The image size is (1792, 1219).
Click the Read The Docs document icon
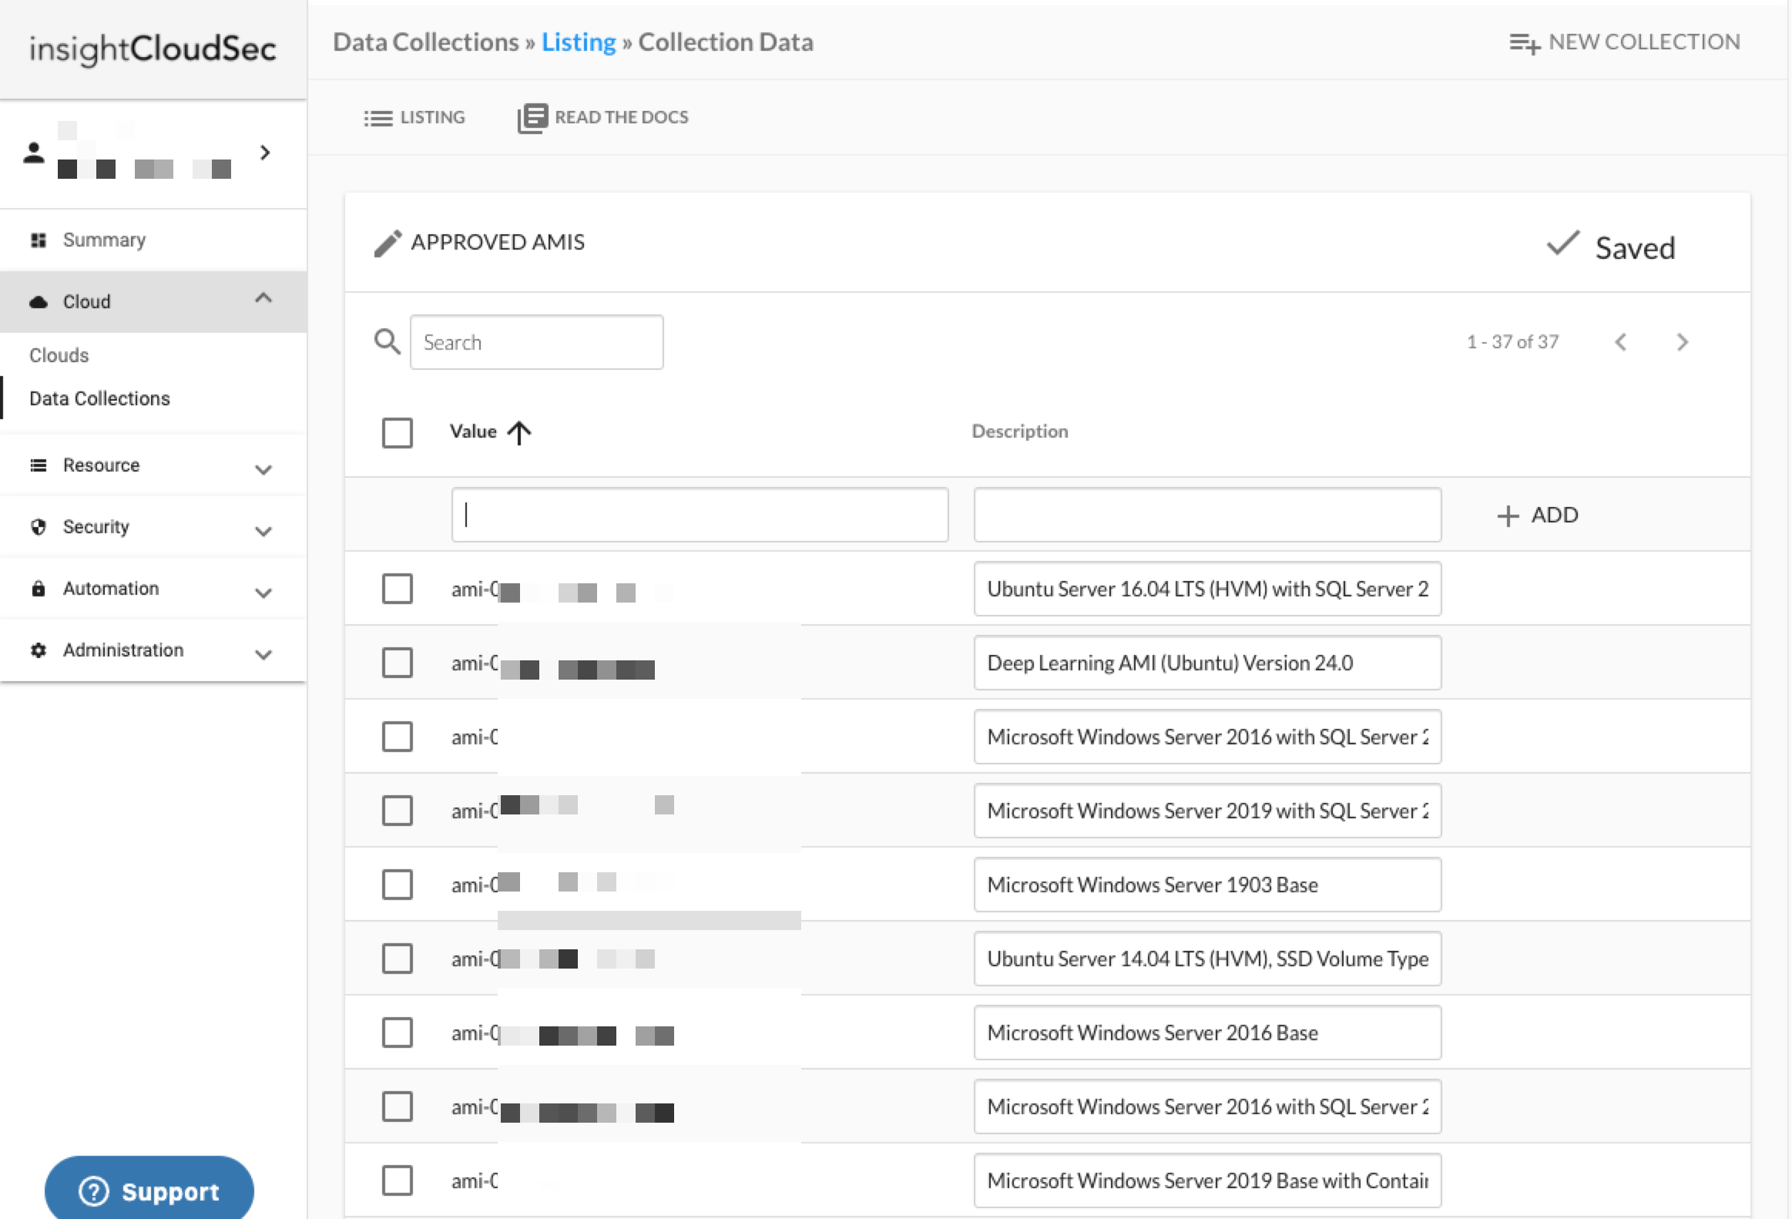(532, 118)
